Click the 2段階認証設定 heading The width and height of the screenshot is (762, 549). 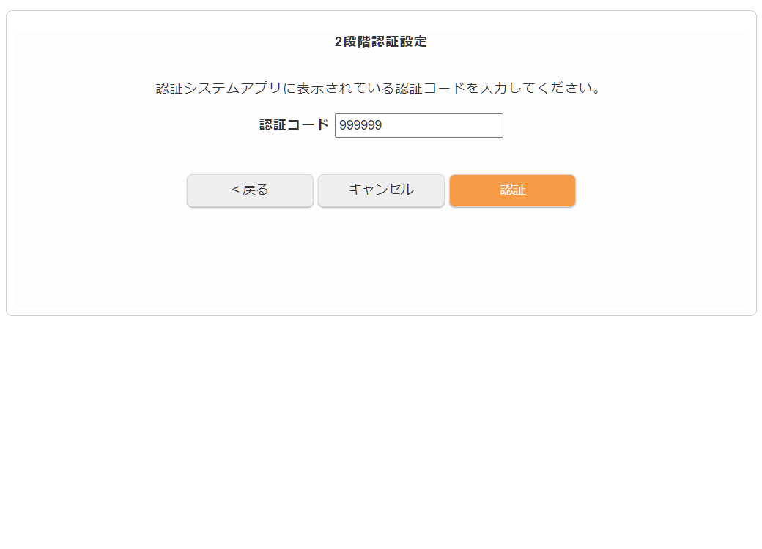point(380,42)
